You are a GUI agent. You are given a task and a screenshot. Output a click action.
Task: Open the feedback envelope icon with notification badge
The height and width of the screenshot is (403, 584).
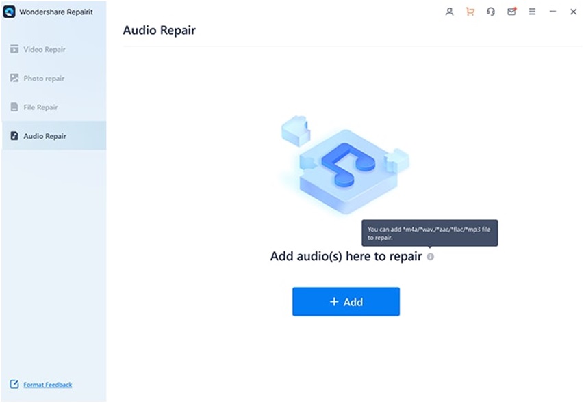coord(511,12)
